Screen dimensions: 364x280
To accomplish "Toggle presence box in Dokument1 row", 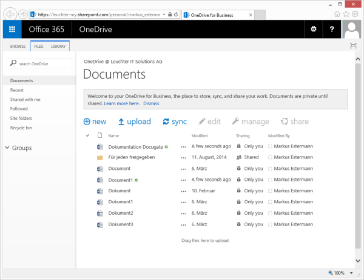I will pyautogui.click(x=270, y=202).
